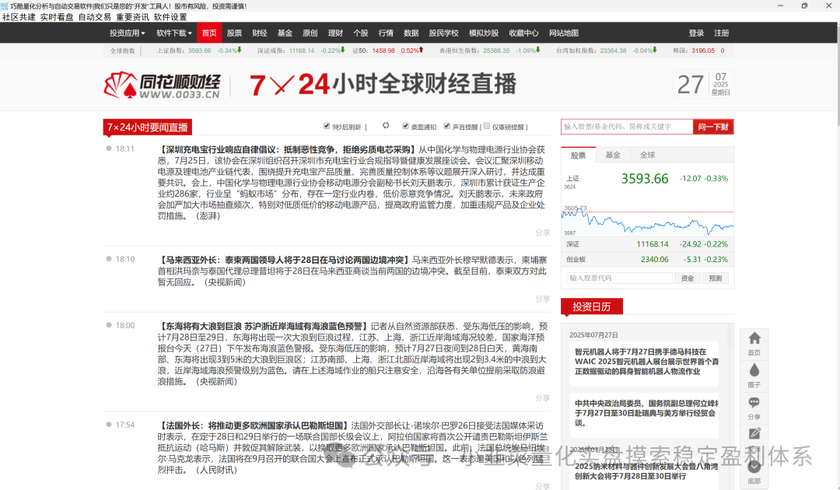Viewport: 840px width, 490px height.
Task: Open 行情 in the navigation bar
Action: tap(386, 33)
